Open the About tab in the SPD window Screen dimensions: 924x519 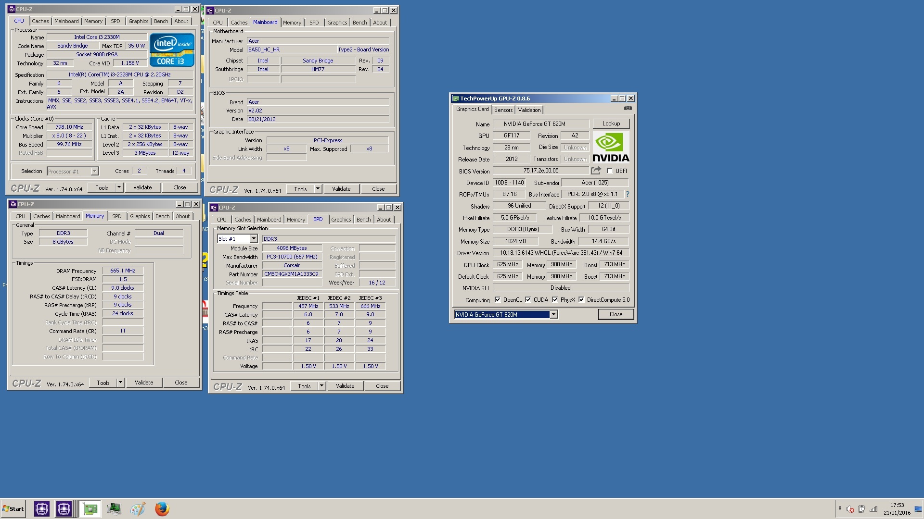[x=384, y=220]
